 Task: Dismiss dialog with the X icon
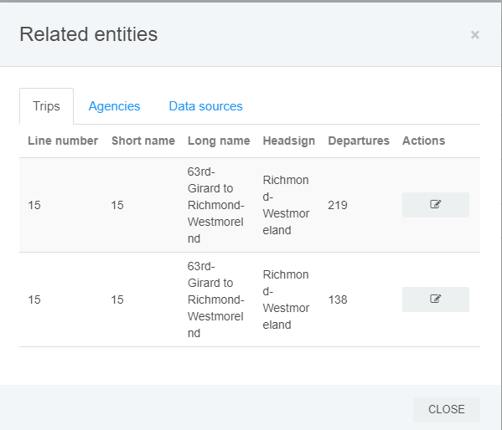475,34
